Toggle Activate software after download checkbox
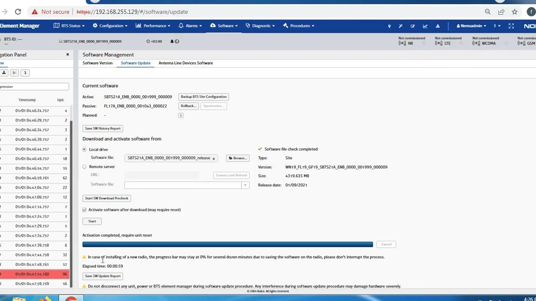 click(85, 210)
